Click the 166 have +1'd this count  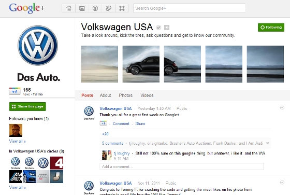click(x=33, y=92)
